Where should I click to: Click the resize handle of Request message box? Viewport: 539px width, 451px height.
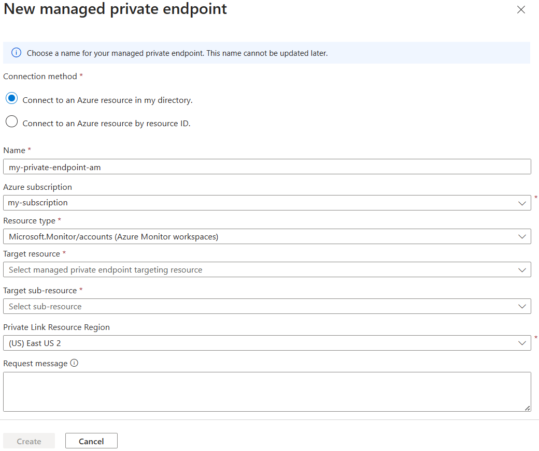point(527,408)
